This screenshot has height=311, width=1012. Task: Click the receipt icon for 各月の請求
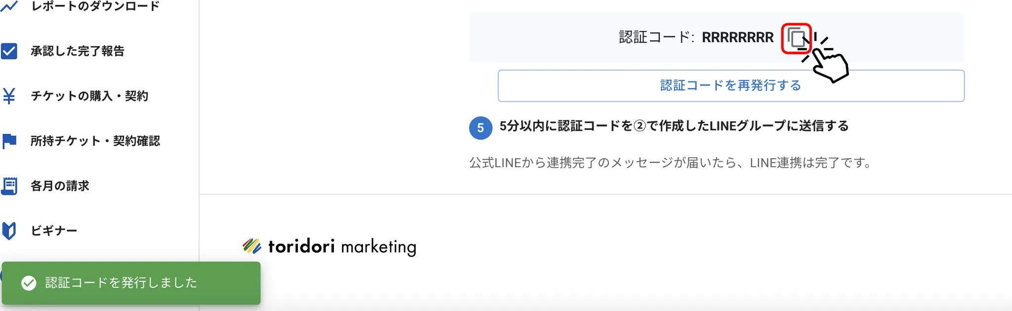coord(9,186)
